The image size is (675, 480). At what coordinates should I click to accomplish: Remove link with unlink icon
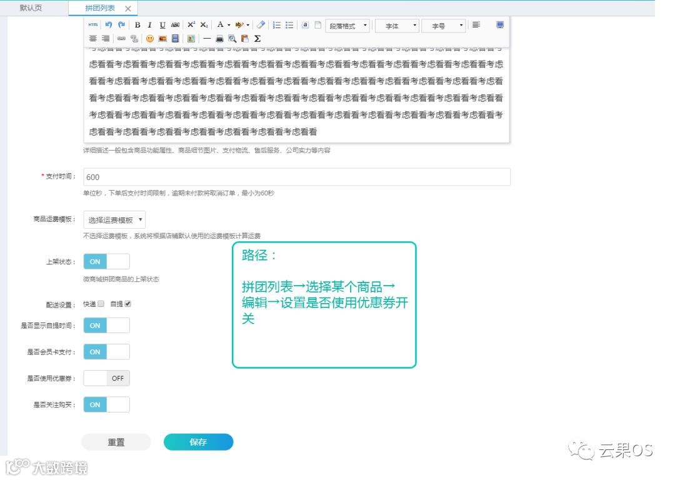click(134, 39)
